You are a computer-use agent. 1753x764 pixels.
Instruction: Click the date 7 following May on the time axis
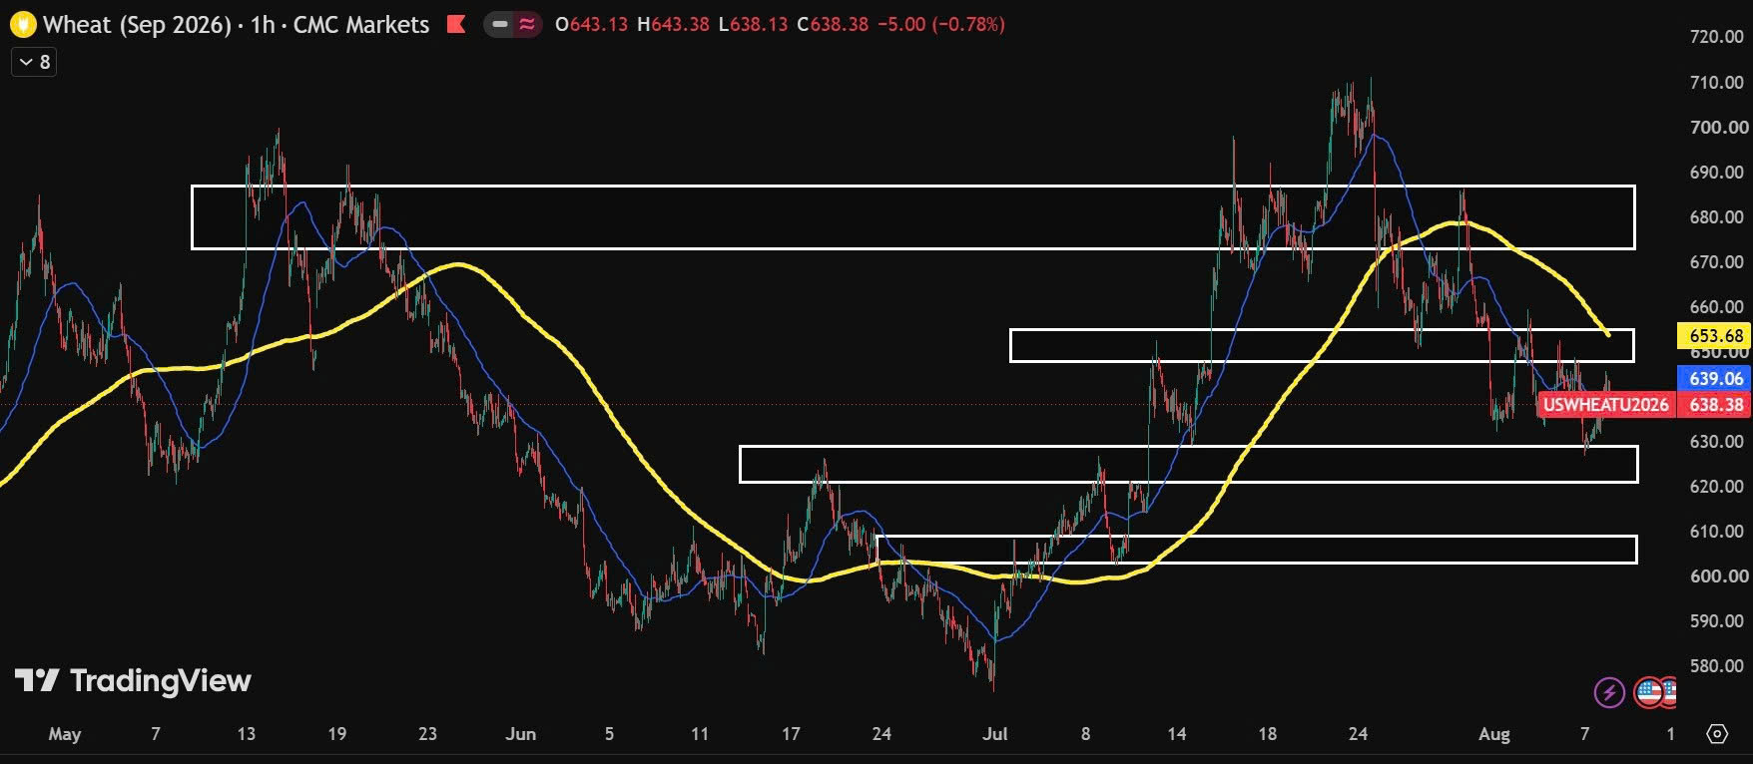pos(155,734)
